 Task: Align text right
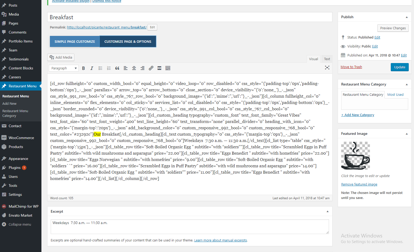(142, 68)
